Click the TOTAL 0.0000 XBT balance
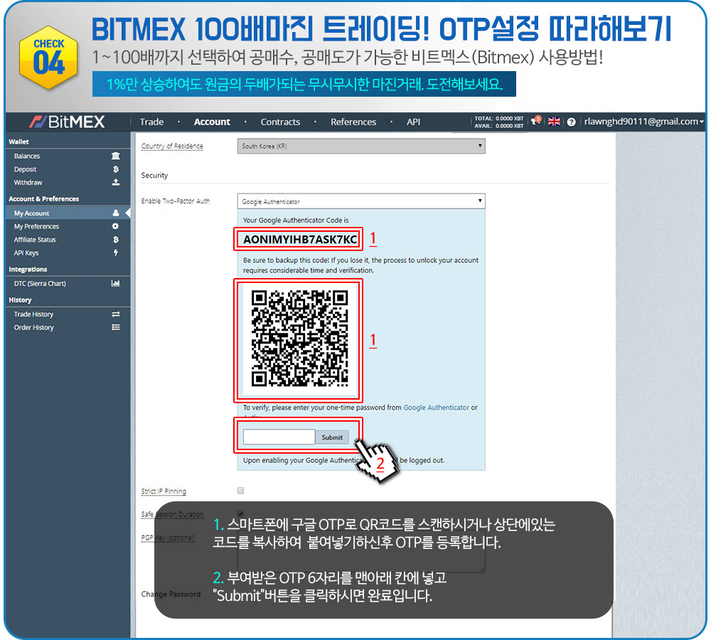The width and height of the screenshot is (711, 640). [499, 118]
